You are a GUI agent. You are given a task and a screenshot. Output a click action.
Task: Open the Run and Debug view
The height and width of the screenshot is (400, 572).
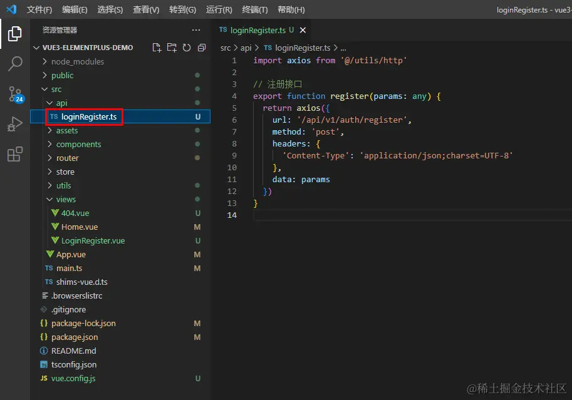15,124
